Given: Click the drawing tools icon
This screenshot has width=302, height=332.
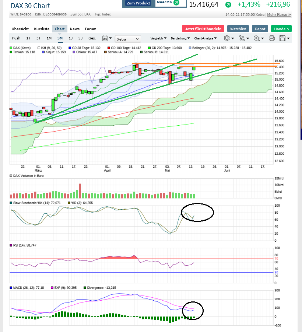Looking at the screenshot, I should pos(242,38).
